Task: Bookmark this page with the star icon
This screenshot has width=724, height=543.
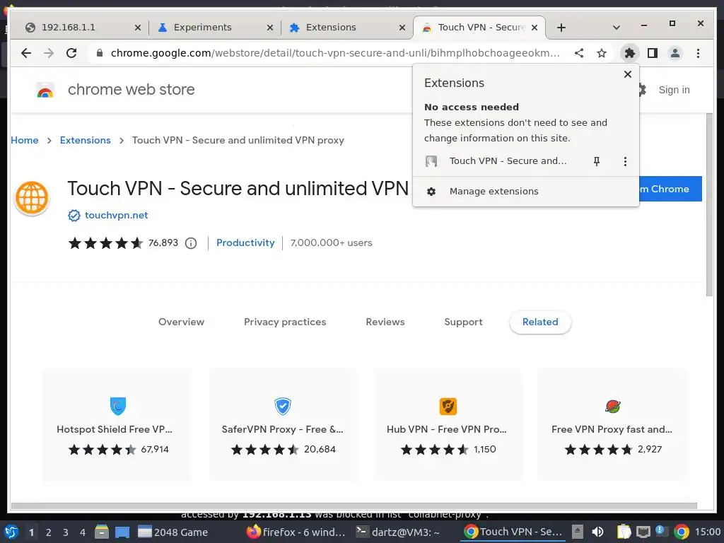Action: [x=602, y=53]
